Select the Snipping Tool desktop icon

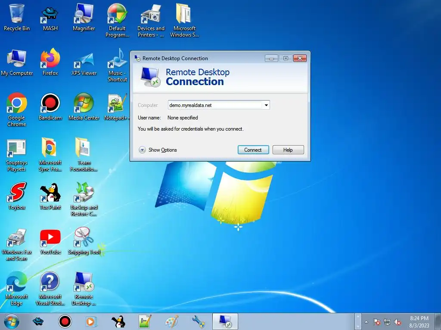(x=84, y=241)
